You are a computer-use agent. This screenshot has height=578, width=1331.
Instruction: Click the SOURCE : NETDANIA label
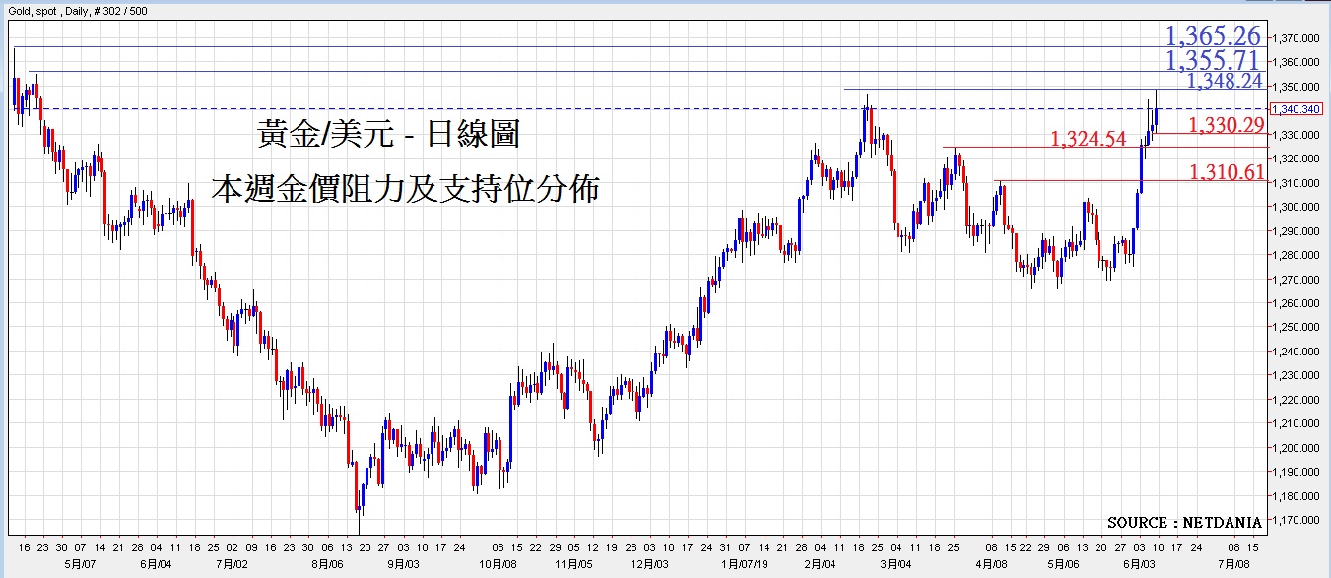coord(1180,522)
